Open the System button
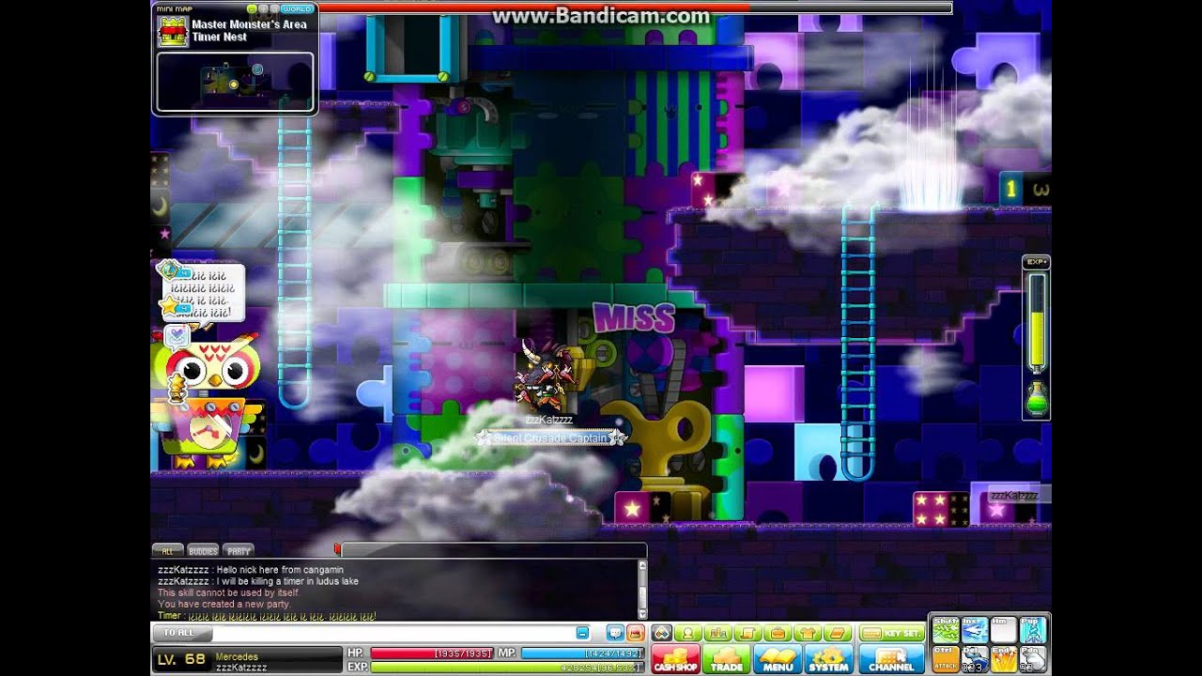Viewport: 1202px width, 676px height. [x=828, y=659]
